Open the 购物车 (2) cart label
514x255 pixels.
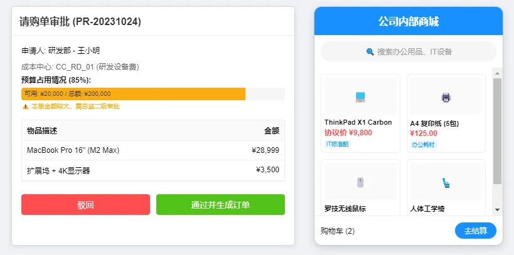pos(338,231)
